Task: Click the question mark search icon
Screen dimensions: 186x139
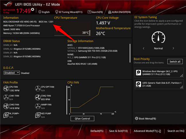Action: [x=89, y=12]
